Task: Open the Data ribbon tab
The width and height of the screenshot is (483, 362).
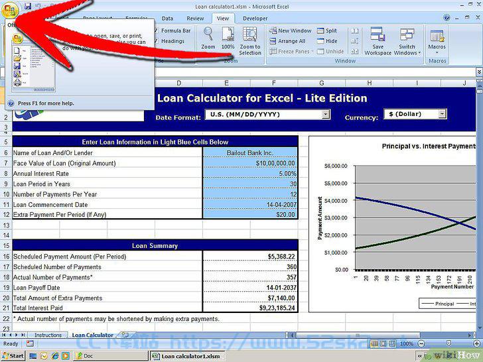Action: 167,19
